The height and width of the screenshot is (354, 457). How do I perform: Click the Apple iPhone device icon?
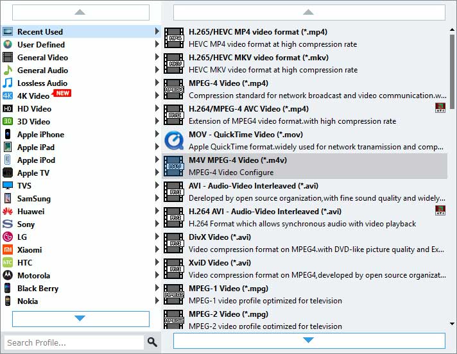pos(8,135)
